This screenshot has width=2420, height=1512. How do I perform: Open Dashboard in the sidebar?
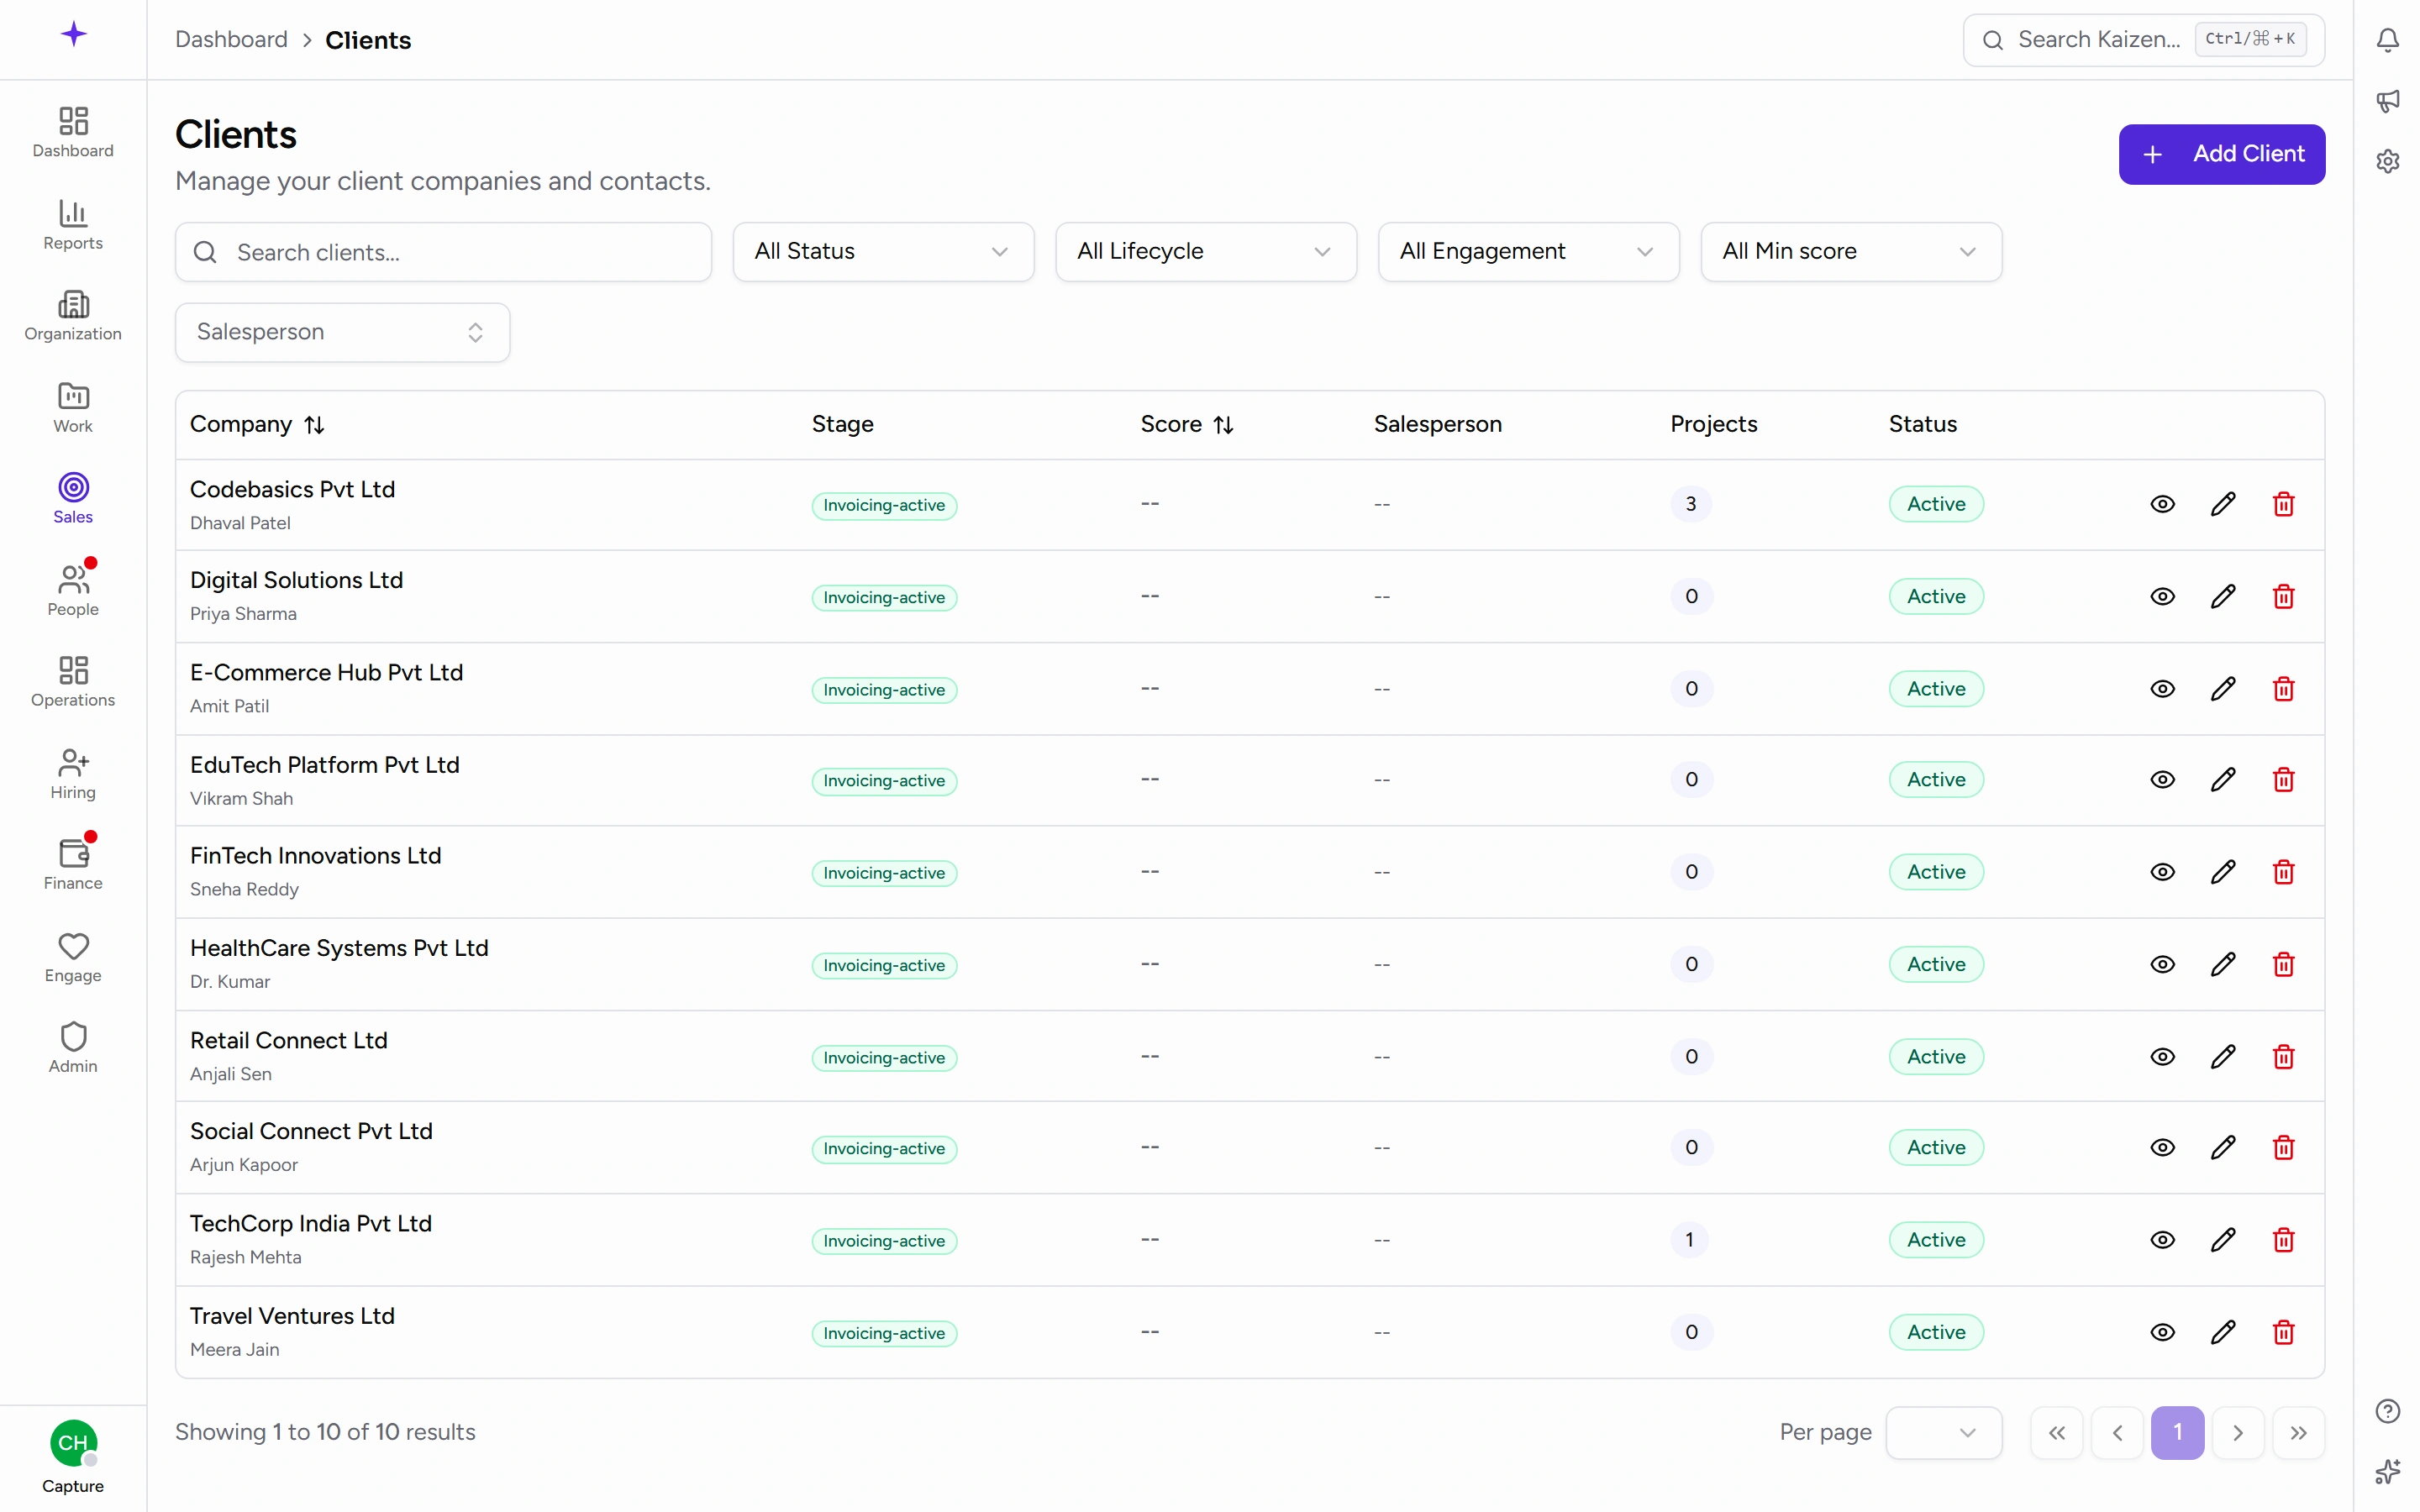click(x=73, y=133)
